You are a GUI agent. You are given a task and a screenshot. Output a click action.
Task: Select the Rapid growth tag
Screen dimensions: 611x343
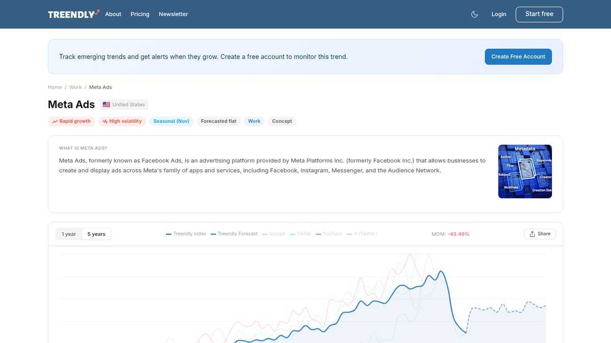(x=71, y=121)
